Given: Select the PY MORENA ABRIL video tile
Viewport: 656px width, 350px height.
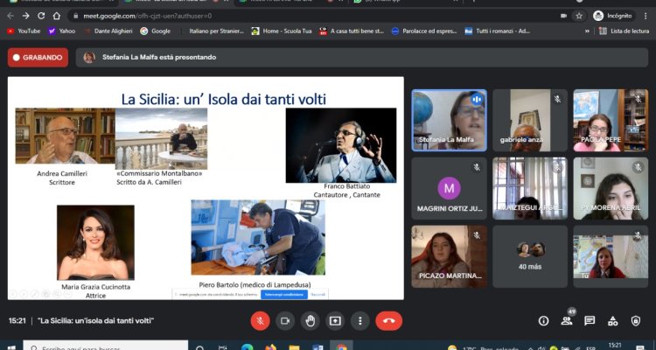Looking at the screenshot, I should [611, 188].
